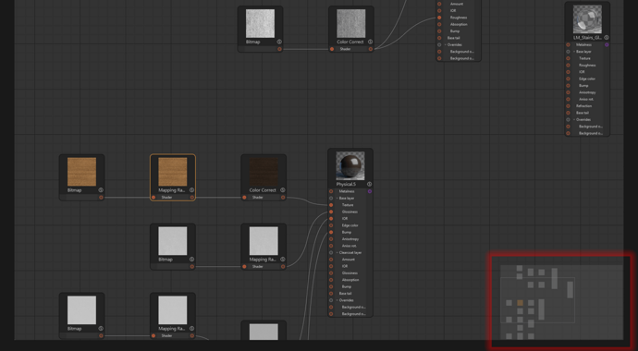Click round icon on the dark brown Color Correct node
This screenshot has height=351, width=638.
coord(283,190)
